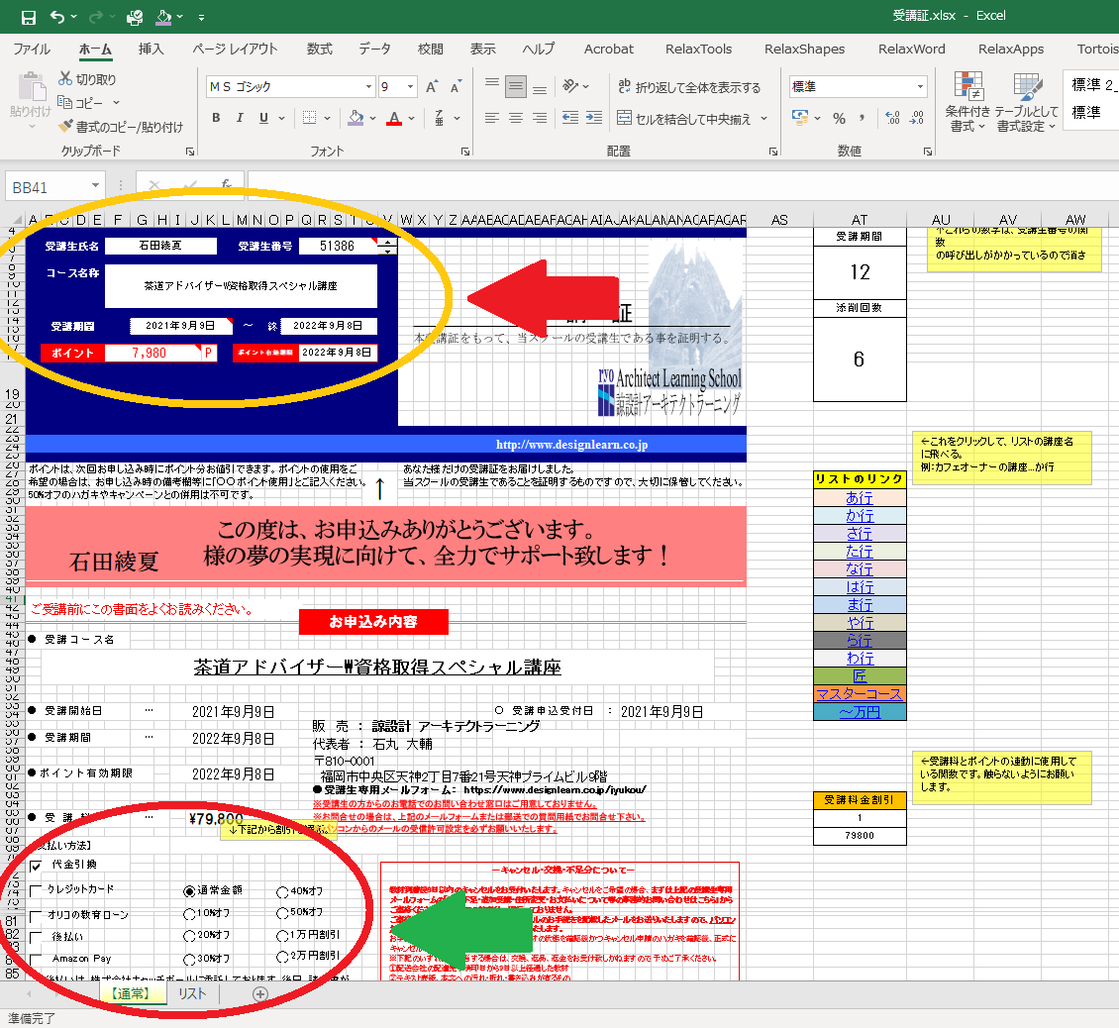Switch to the リスト sheet tab

[192, 993]
